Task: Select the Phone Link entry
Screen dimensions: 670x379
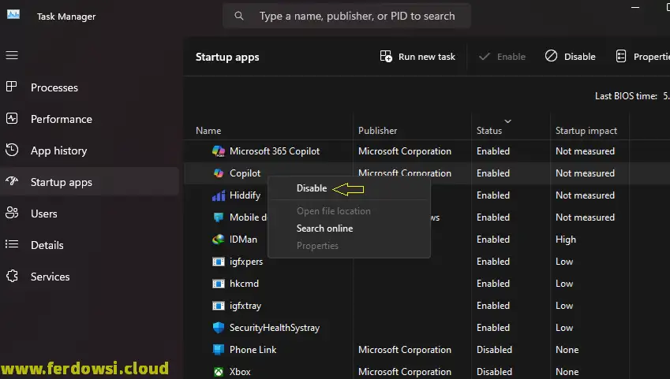Action: pos(253,350)
